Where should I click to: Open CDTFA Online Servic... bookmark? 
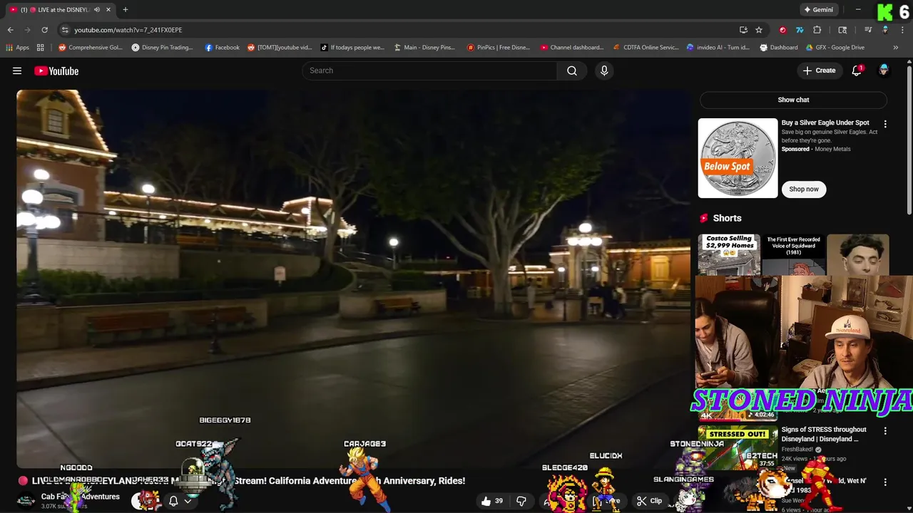[646, 48]
